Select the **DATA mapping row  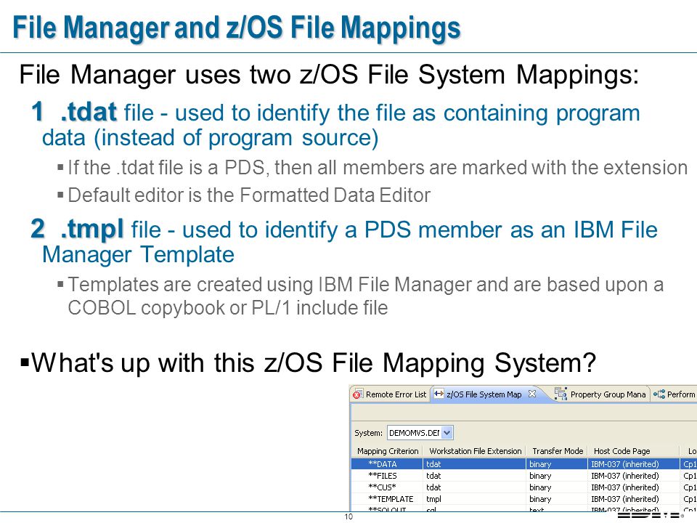point(524,464)
